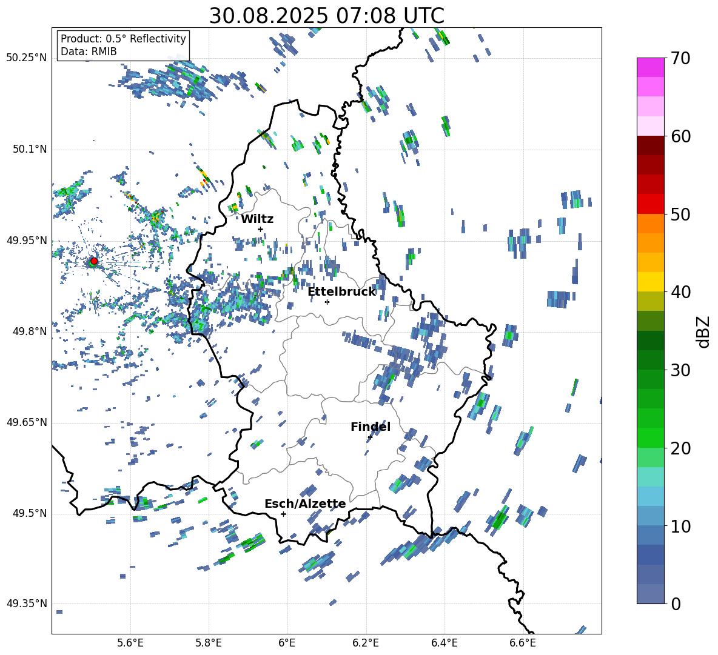Click the 50.25°N latitude tick label
This screenshot has width=718, height=655.
27,58
